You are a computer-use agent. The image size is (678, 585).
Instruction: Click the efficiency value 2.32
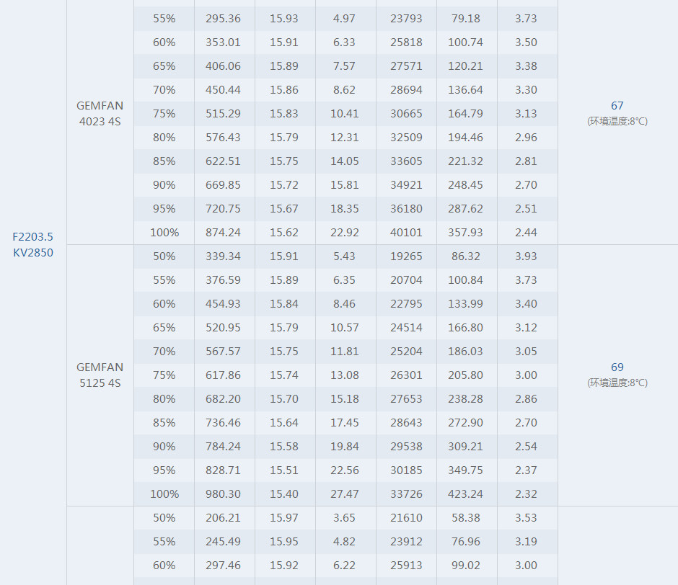tap(527, 494)
